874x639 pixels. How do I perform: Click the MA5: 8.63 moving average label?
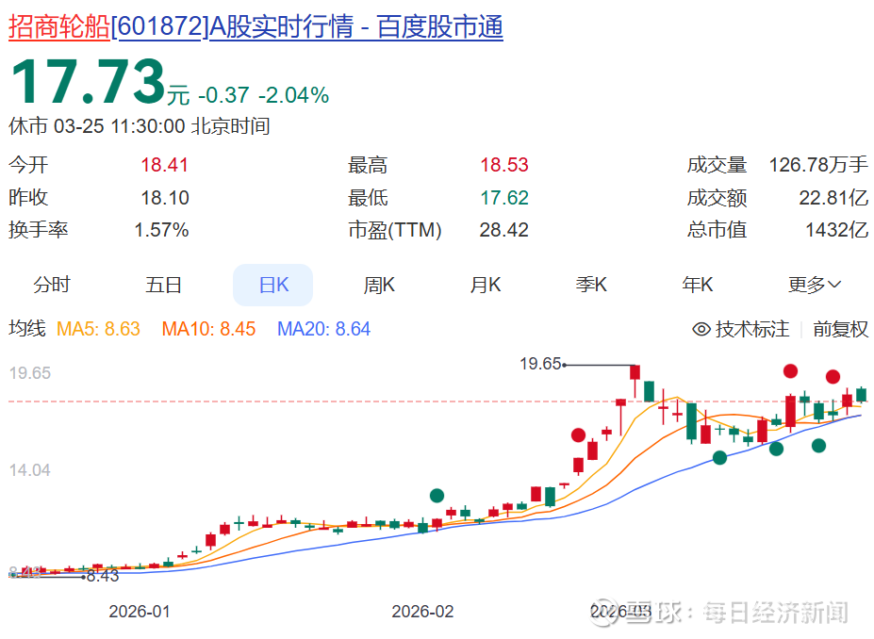click(98, 329)
